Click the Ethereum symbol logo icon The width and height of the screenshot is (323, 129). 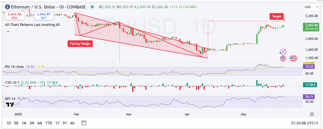pyautogui.click(x=8, y=7)
